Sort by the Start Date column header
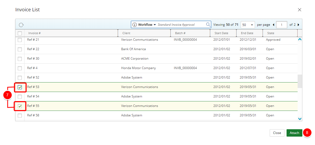Viewport: 315px width, 145px height. coord(221,33)
